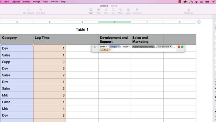
Task: Click the Log Time header cell
Action: [x=50, y=39]
